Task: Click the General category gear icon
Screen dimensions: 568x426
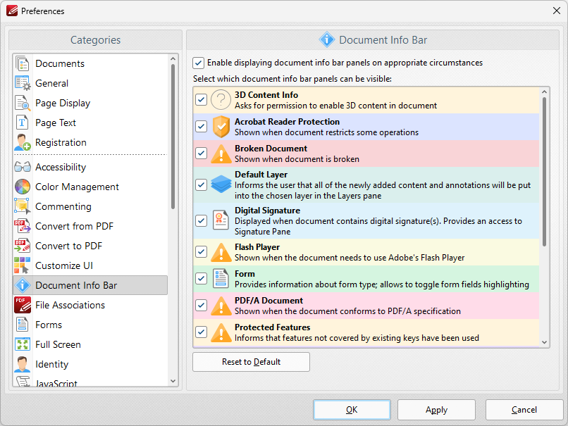Action: pyautogui.click(x=23, y=83)
